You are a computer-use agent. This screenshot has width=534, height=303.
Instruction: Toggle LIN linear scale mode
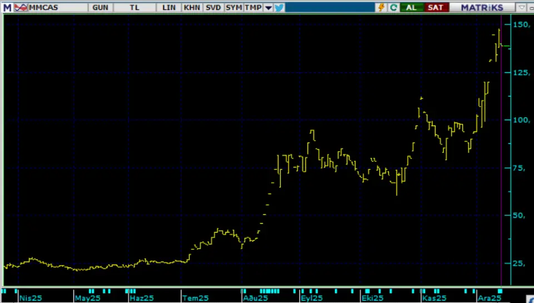169,7
